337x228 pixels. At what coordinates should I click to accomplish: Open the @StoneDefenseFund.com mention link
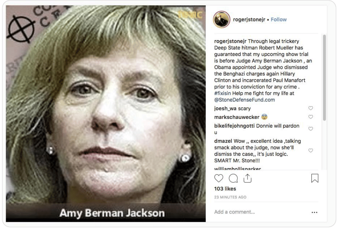pyautogui.click(x=244, y=100)
